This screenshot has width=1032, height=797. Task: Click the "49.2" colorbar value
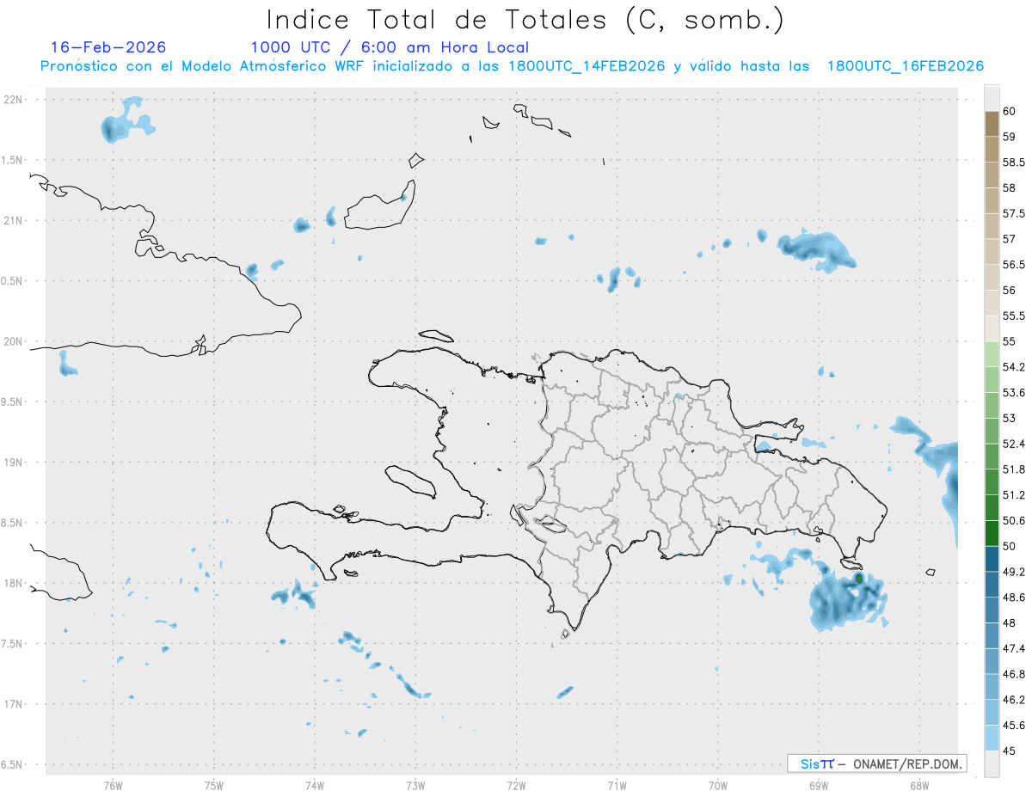coord(1014,572)
